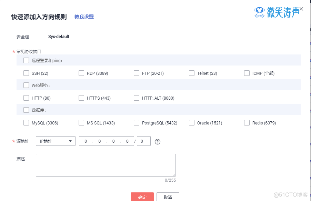
Task: Click the first IP octet field
Action: (86, 141)
